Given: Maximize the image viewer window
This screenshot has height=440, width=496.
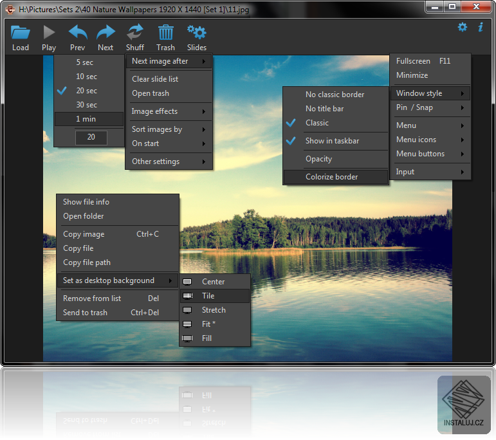Looking at the screenshot, I should point(452,6).
